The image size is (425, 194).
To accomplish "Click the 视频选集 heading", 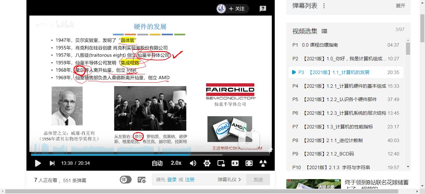I will click(305, 31).
